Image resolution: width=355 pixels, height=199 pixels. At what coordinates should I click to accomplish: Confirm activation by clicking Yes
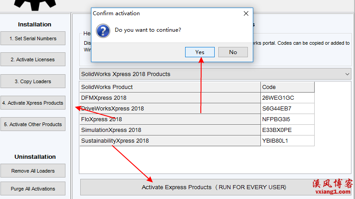click(x=200, y=52)
